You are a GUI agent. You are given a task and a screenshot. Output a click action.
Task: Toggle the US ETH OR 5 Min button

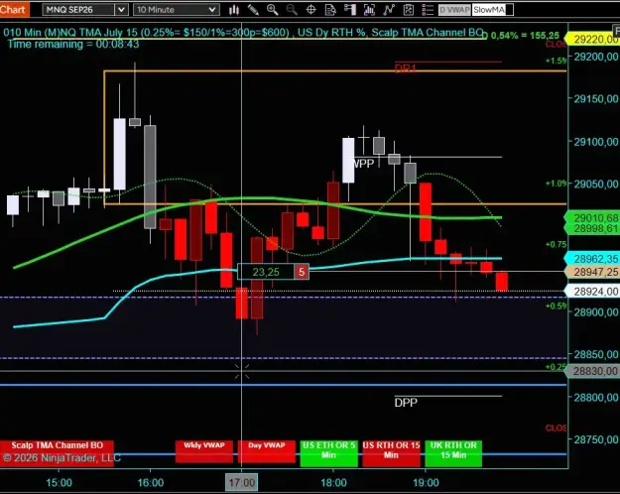pos(329,451)
